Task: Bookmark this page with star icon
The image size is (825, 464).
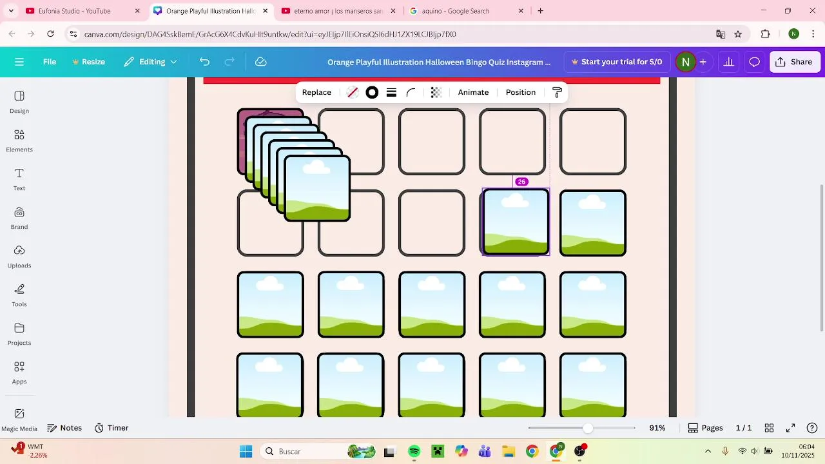Action: [738, 34]
